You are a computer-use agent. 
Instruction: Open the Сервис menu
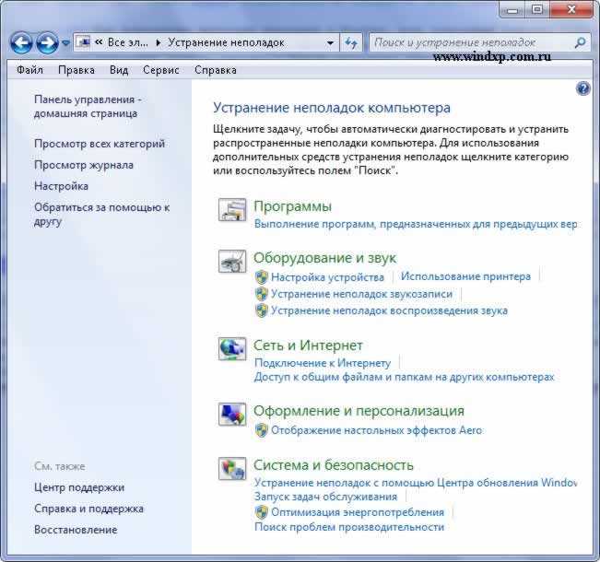point(161,70)
